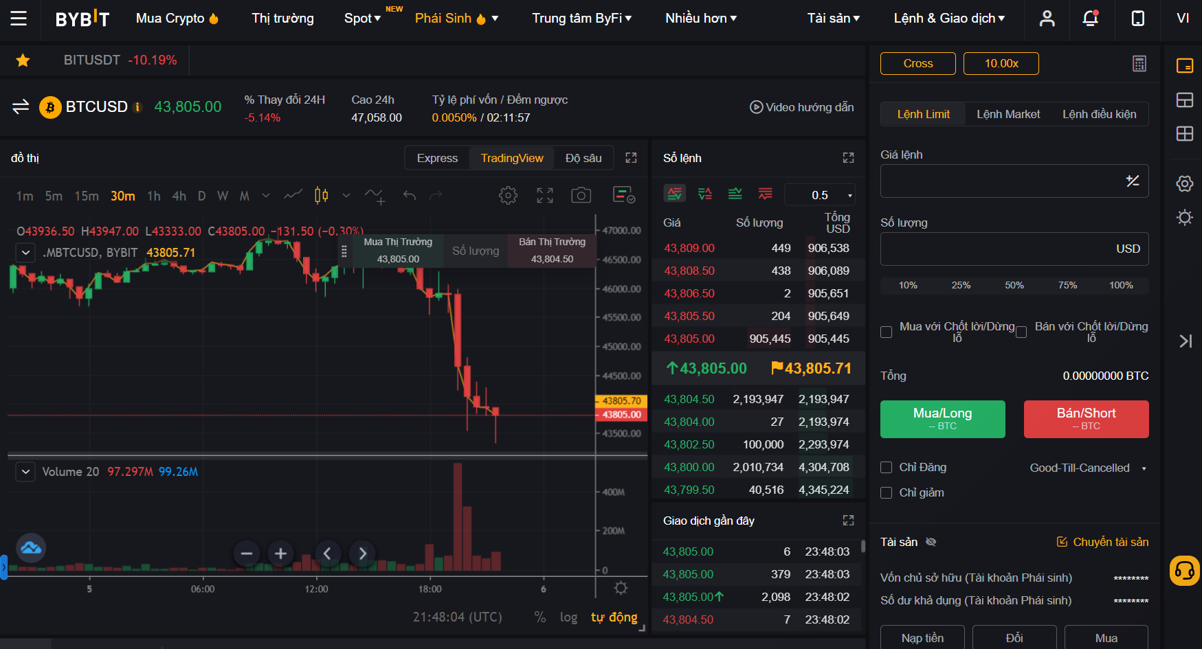
Task: Undo the last chart action
Action: pos(410,196)
